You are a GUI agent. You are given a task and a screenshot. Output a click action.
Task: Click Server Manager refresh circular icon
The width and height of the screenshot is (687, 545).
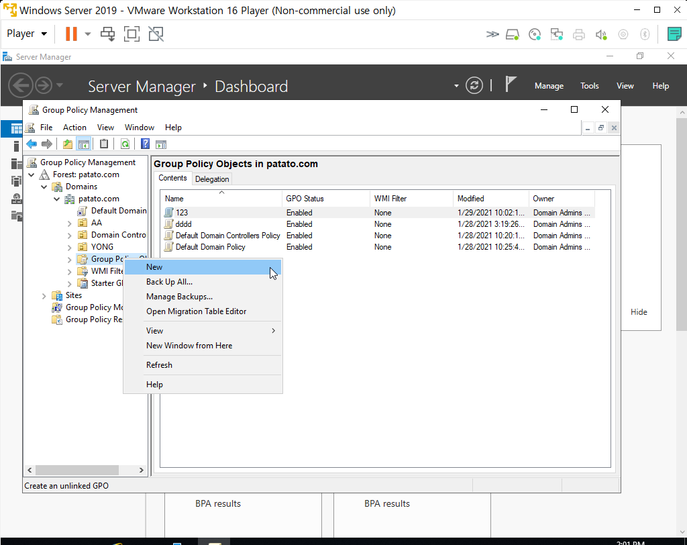474,85
